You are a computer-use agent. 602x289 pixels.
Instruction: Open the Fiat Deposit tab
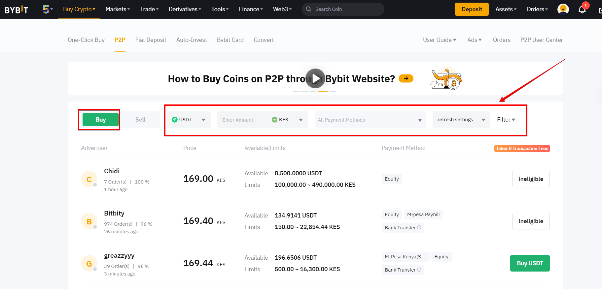151,40
